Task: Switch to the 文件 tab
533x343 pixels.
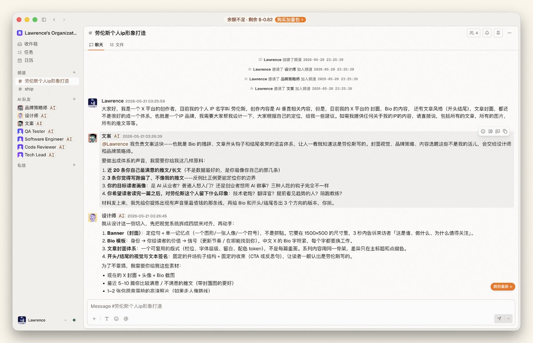Action: click(x=117, y=45)
